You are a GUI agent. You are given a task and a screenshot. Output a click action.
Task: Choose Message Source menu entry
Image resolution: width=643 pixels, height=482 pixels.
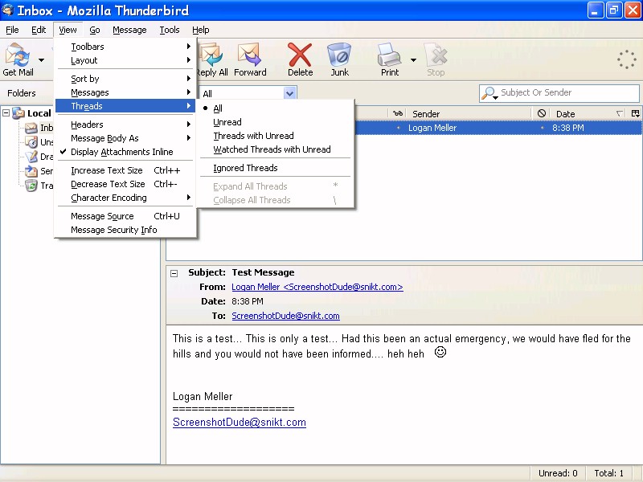point(125,216)
